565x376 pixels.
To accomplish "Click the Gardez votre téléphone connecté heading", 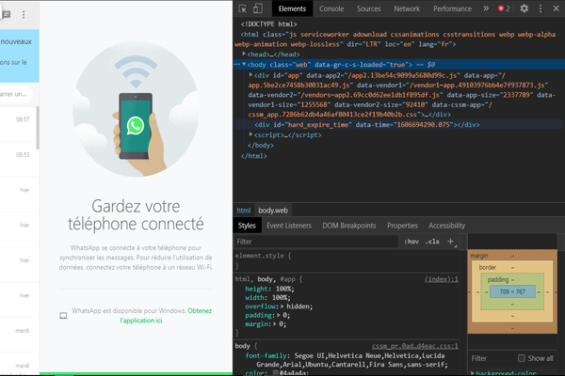I will click(136, 215).
